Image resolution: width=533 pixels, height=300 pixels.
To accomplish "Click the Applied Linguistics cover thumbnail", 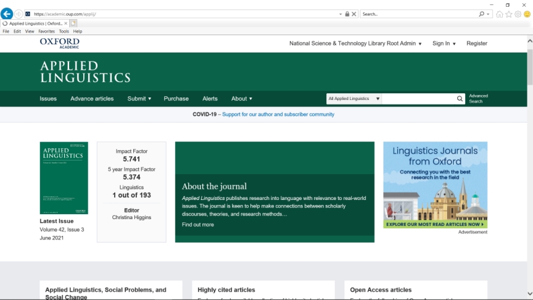I will (x=64, y=178).
